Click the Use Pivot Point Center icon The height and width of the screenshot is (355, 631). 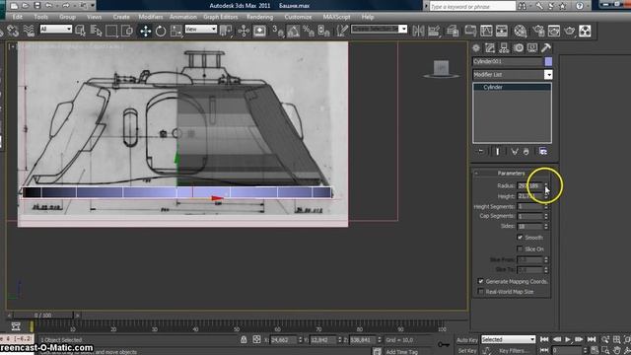click(x=226, y=31)
